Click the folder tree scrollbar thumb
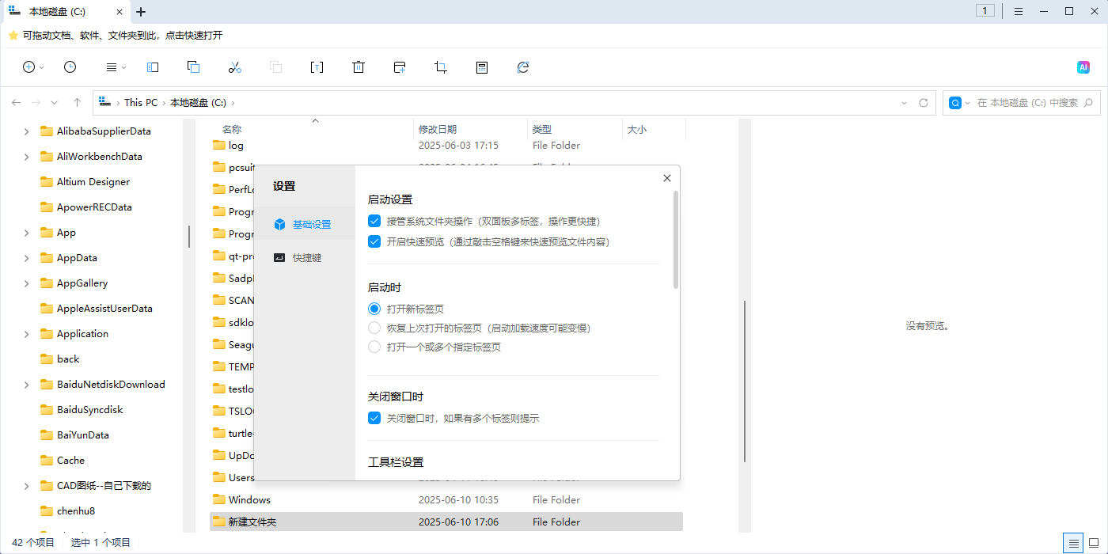Screen dimensions: 1108x554 pos(188,236)
